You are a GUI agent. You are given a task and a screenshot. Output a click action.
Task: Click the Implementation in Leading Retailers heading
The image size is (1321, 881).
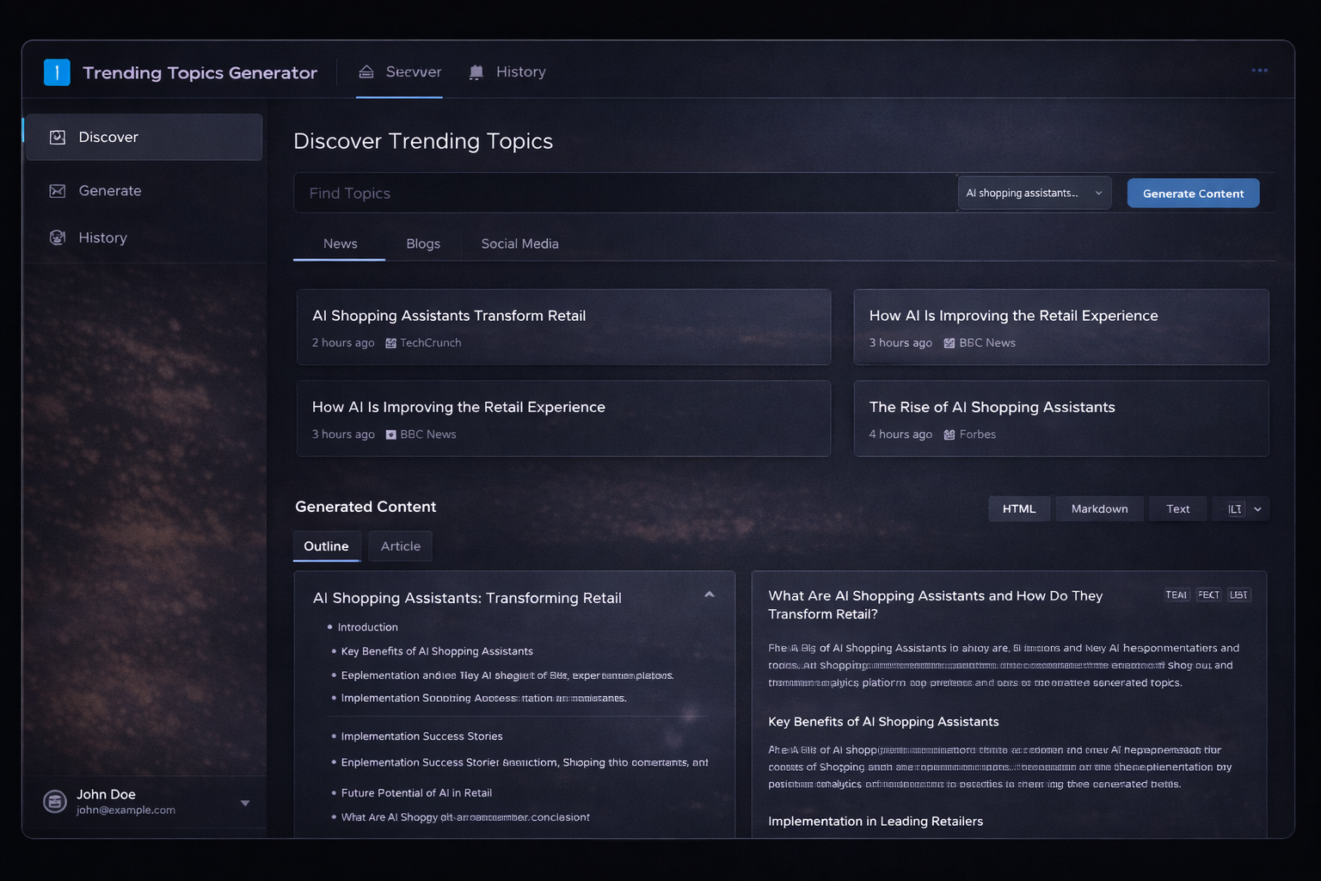coord(876,822)
